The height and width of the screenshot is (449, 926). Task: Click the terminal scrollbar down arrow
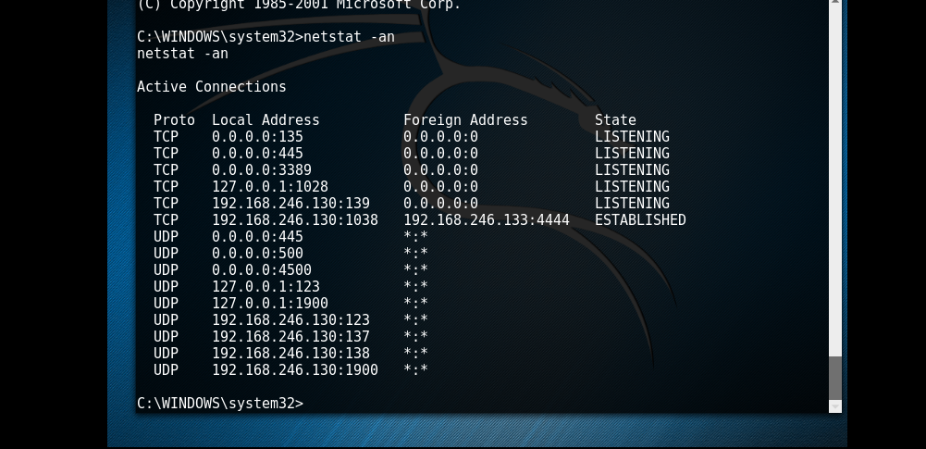pyautogui.click(x=835, y=406)
